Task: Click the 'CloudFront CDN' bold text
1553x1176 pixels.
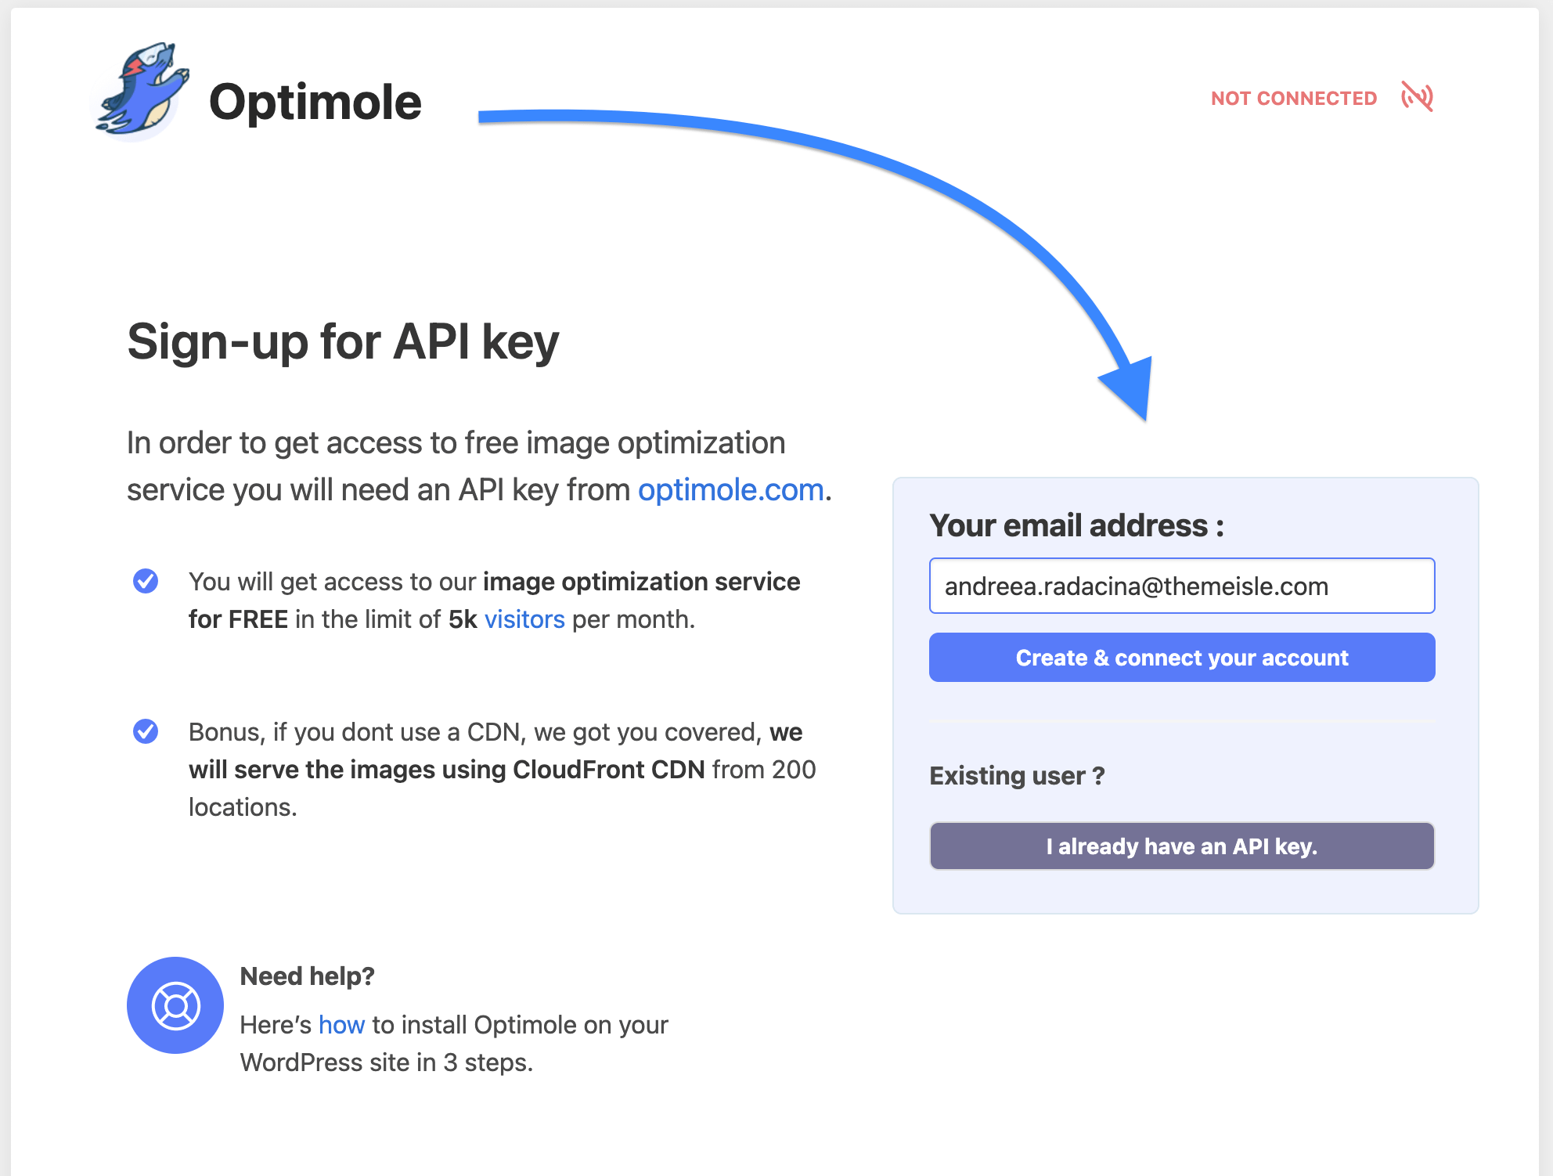Action: tap(608, 770)
